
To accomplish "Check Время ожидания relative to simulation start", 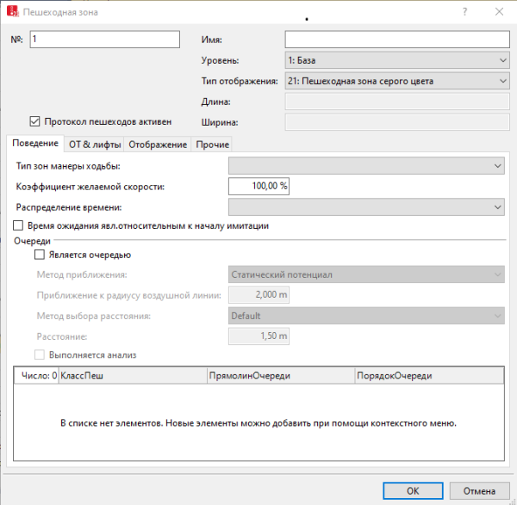I will tap(19, 225).
